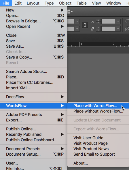Open Visit Product Page

tap(98, 143)
